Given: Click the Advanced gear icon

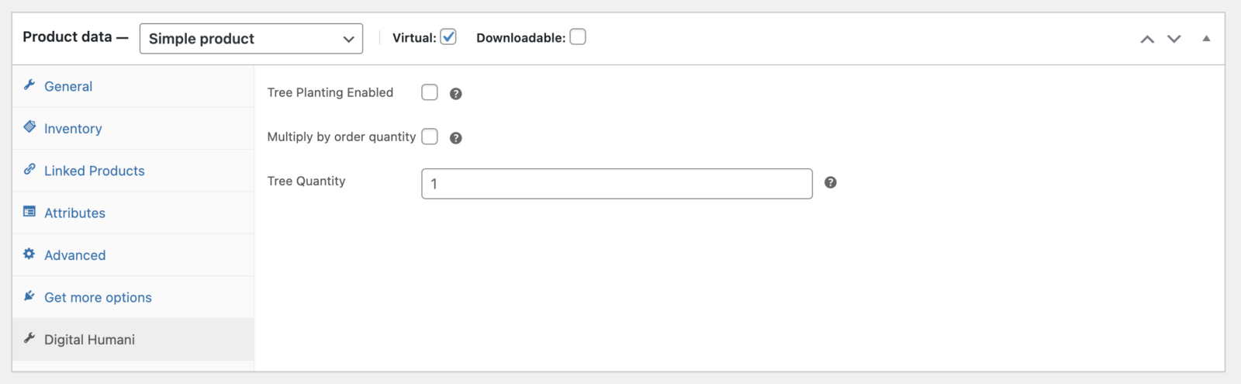Looking at the screenshot, I should coord(29,254).
